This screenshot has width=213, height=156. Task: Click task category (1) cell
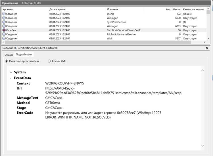tap(184, 22)
